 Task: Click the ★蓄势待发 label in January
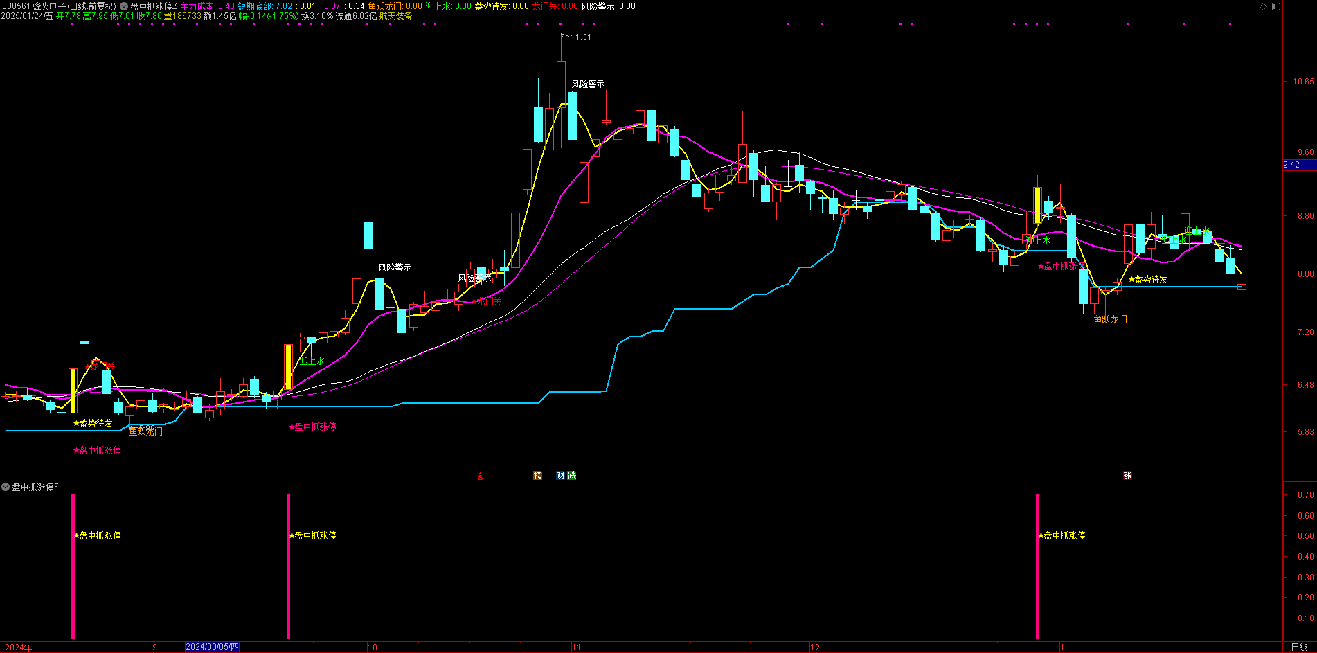coord(1148,279)
